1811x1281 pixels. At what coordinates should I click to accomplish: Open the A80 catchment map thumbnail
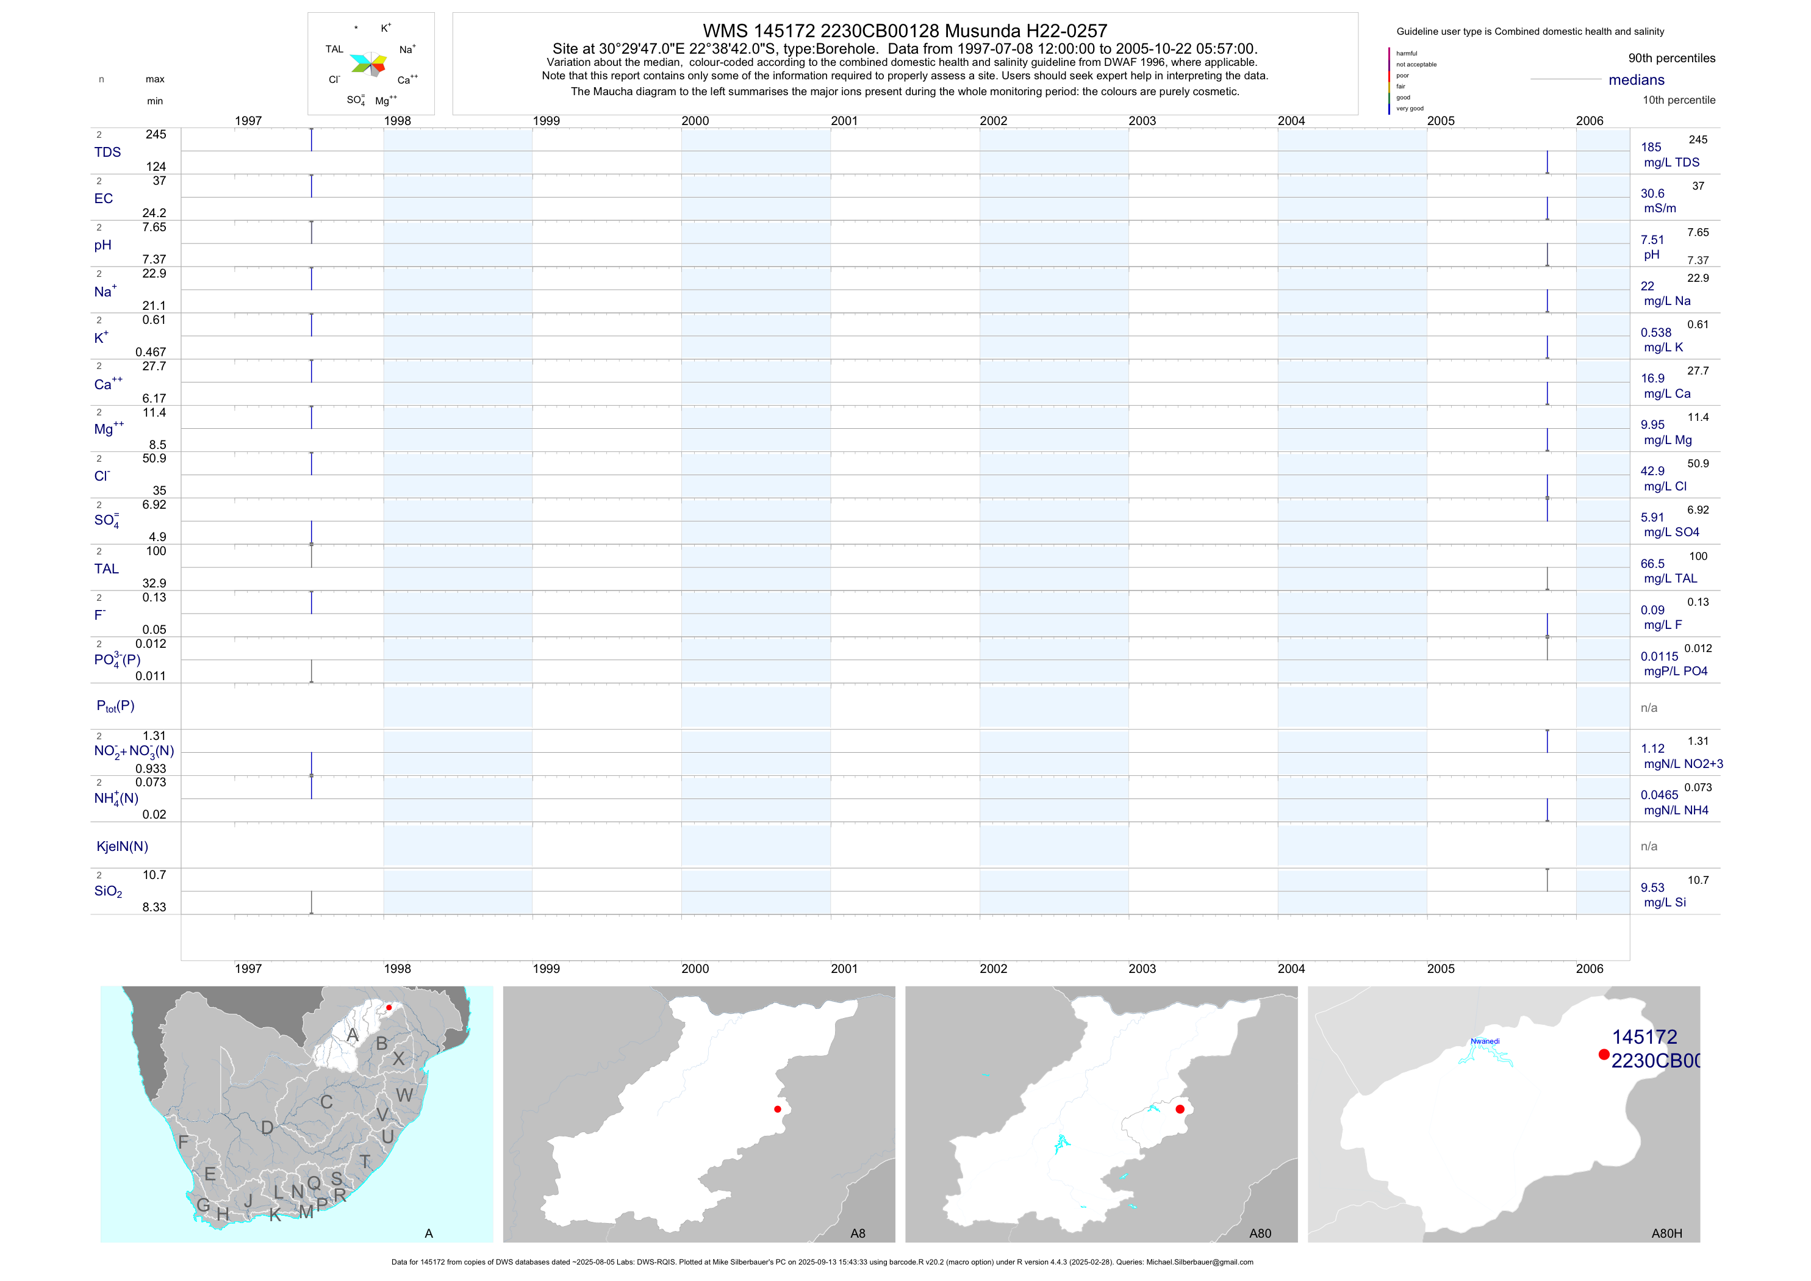(1101, 1114)
